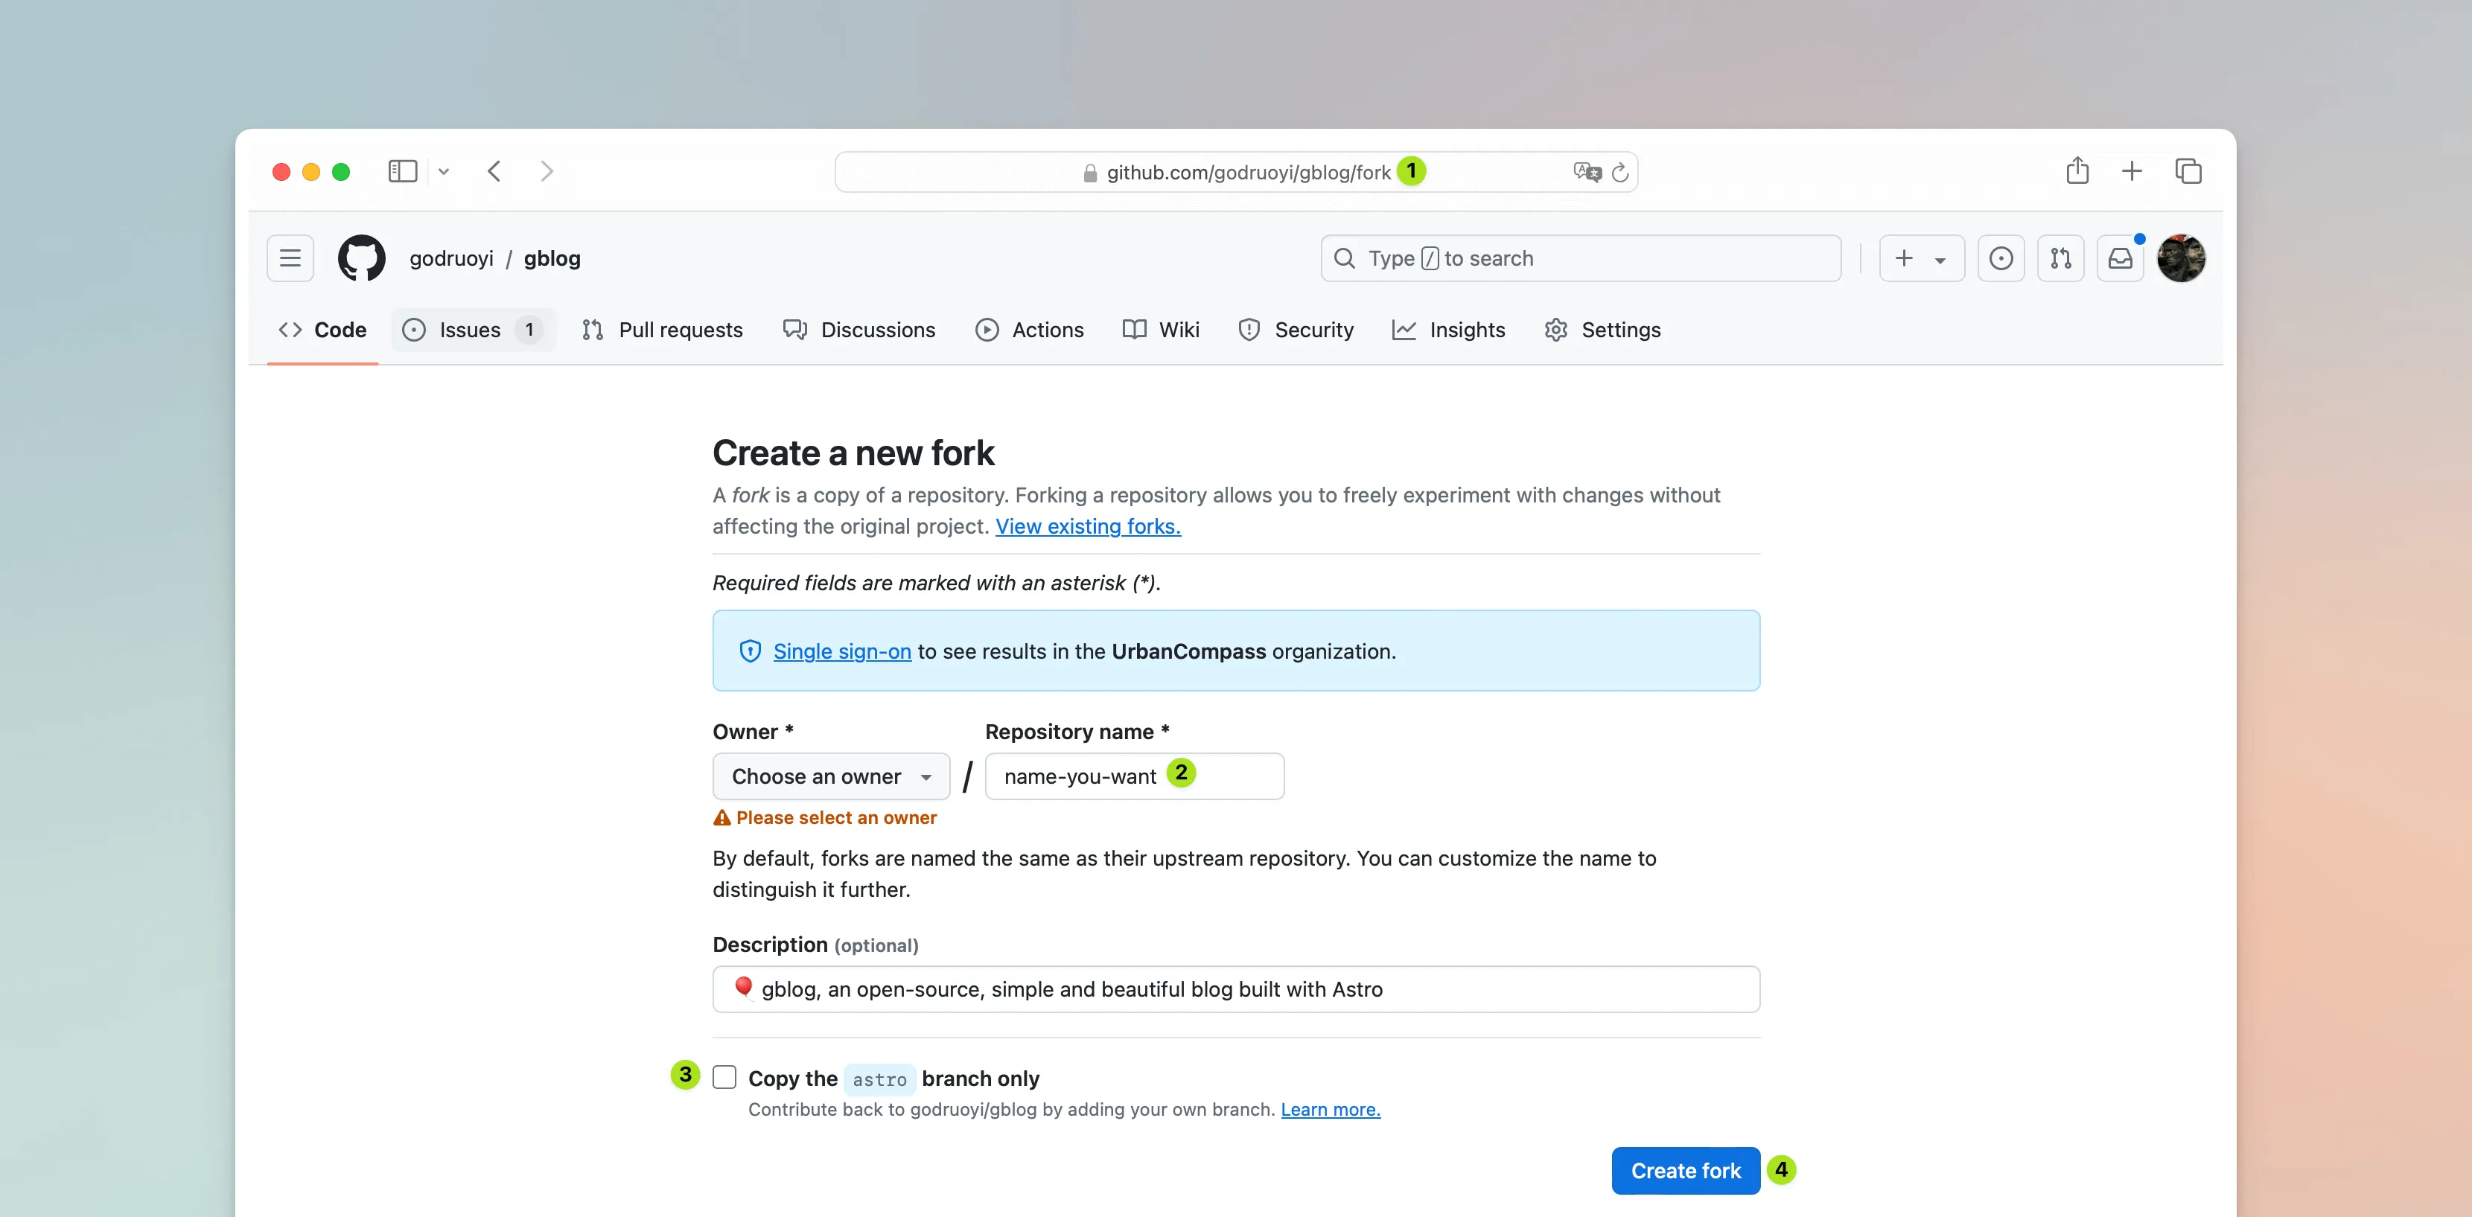Open the notifications inbox icon

2120,258
